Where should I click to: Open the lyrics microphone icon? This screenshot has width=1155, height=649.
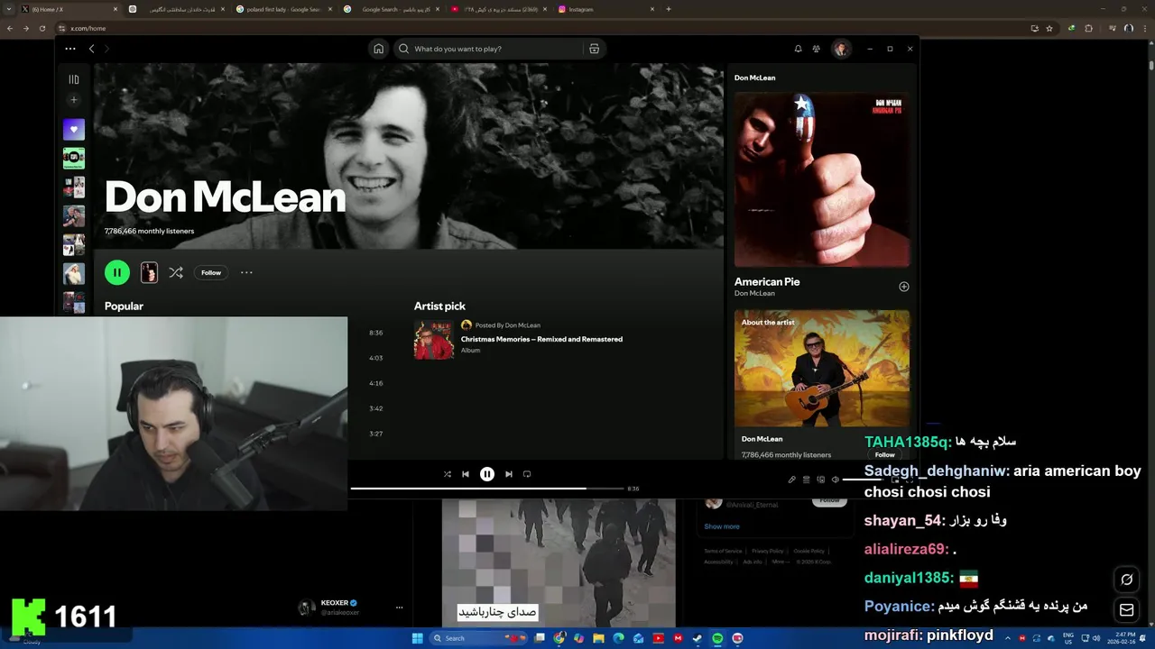click(x=792, y=480)
